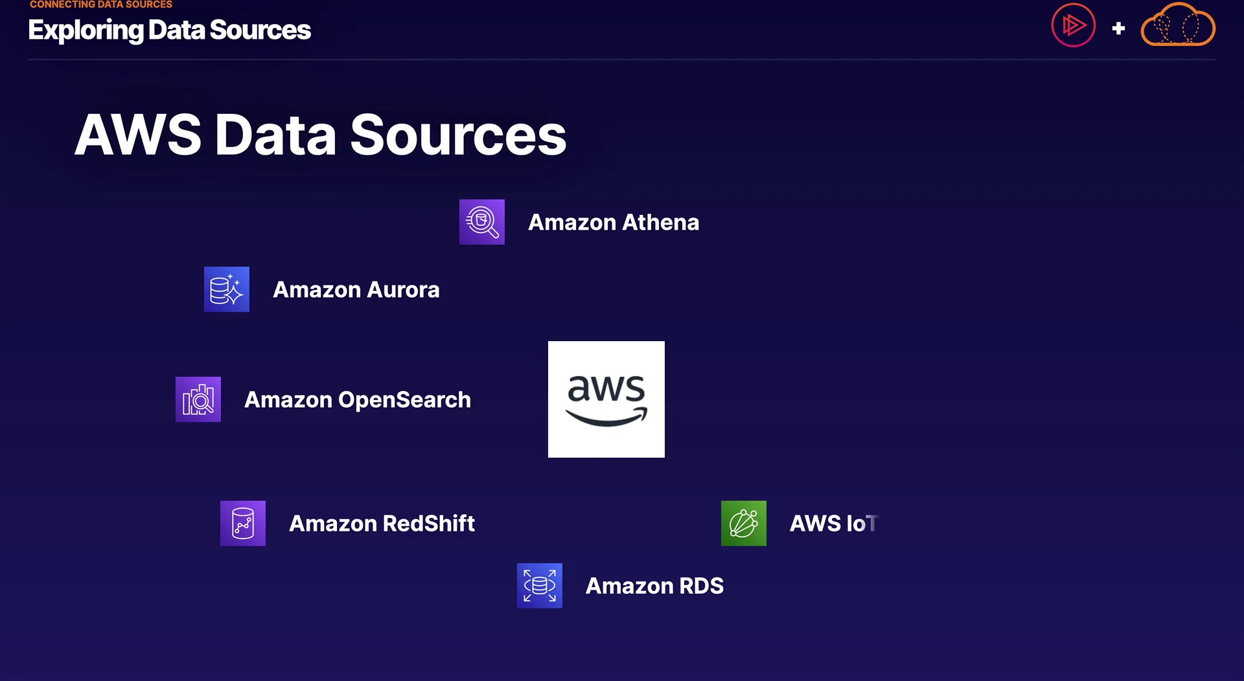The image size is (1244, 681).
Task: Select the "Amazon Athena" text label
Action: [x=613, y=223]
